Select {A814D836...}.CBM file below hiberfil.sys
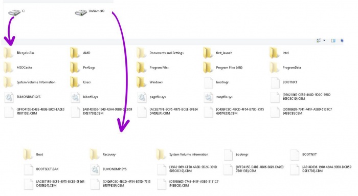The height and width of the screenshot is (196, 358). 101,112
